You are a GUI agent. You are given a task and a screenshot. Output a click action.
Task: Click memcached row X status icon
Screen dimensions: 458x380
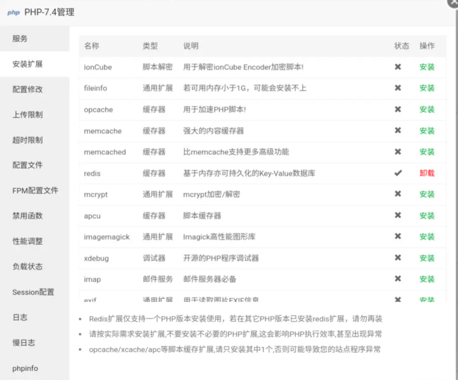(398, 152)
